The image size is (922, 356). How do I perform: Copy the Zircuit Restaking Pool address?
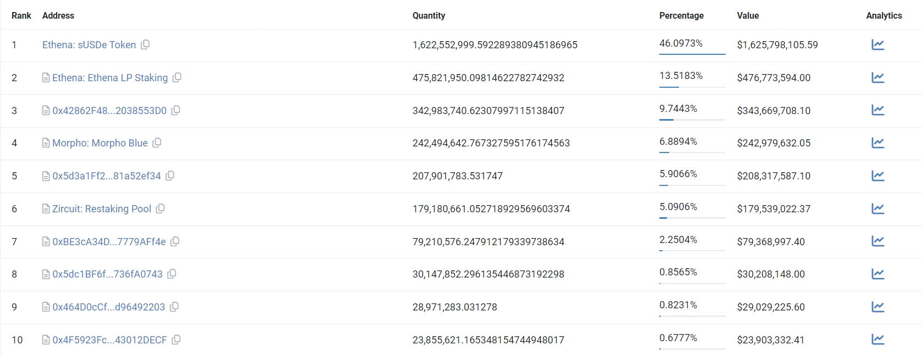tap(160, 208)
